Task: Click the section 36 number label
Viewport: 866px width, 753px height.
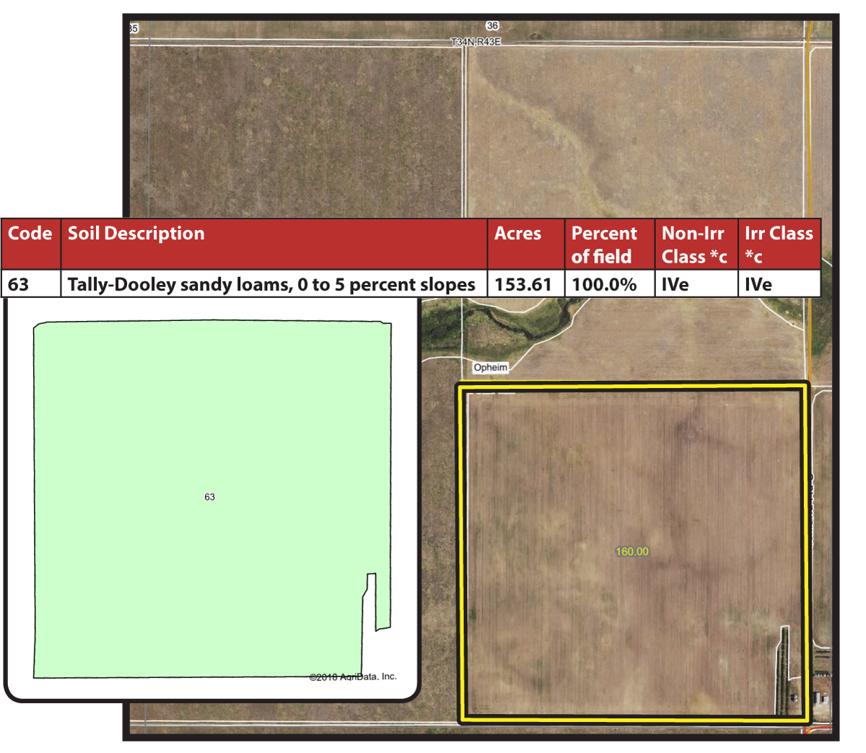Action: tap(492, 26)
